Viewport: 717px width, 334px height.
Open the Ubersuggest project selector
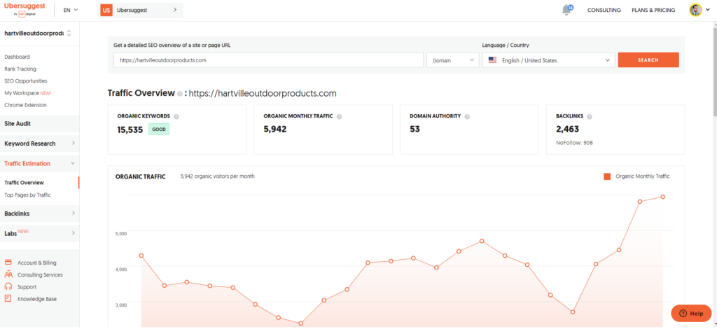(141, 10)
